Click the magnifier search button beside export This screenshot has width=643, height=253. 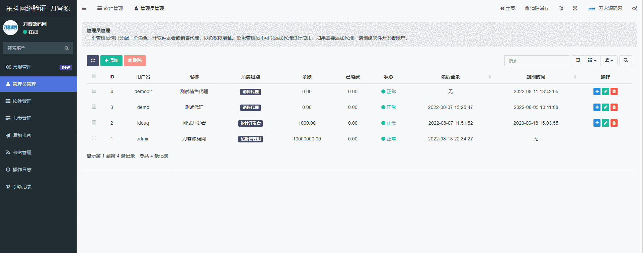tap(625, 61)
